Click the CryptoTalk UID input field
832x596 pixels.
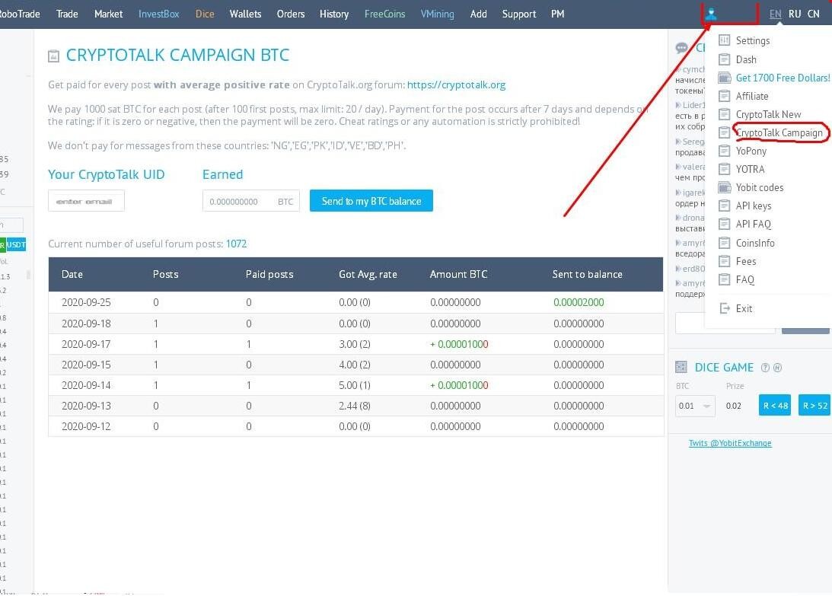(87, 201)
